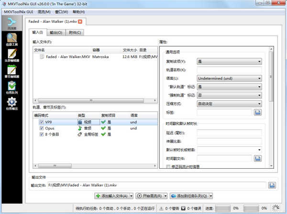
Task: Browse for timestamp file using save icon button
Action: point(258,158)
